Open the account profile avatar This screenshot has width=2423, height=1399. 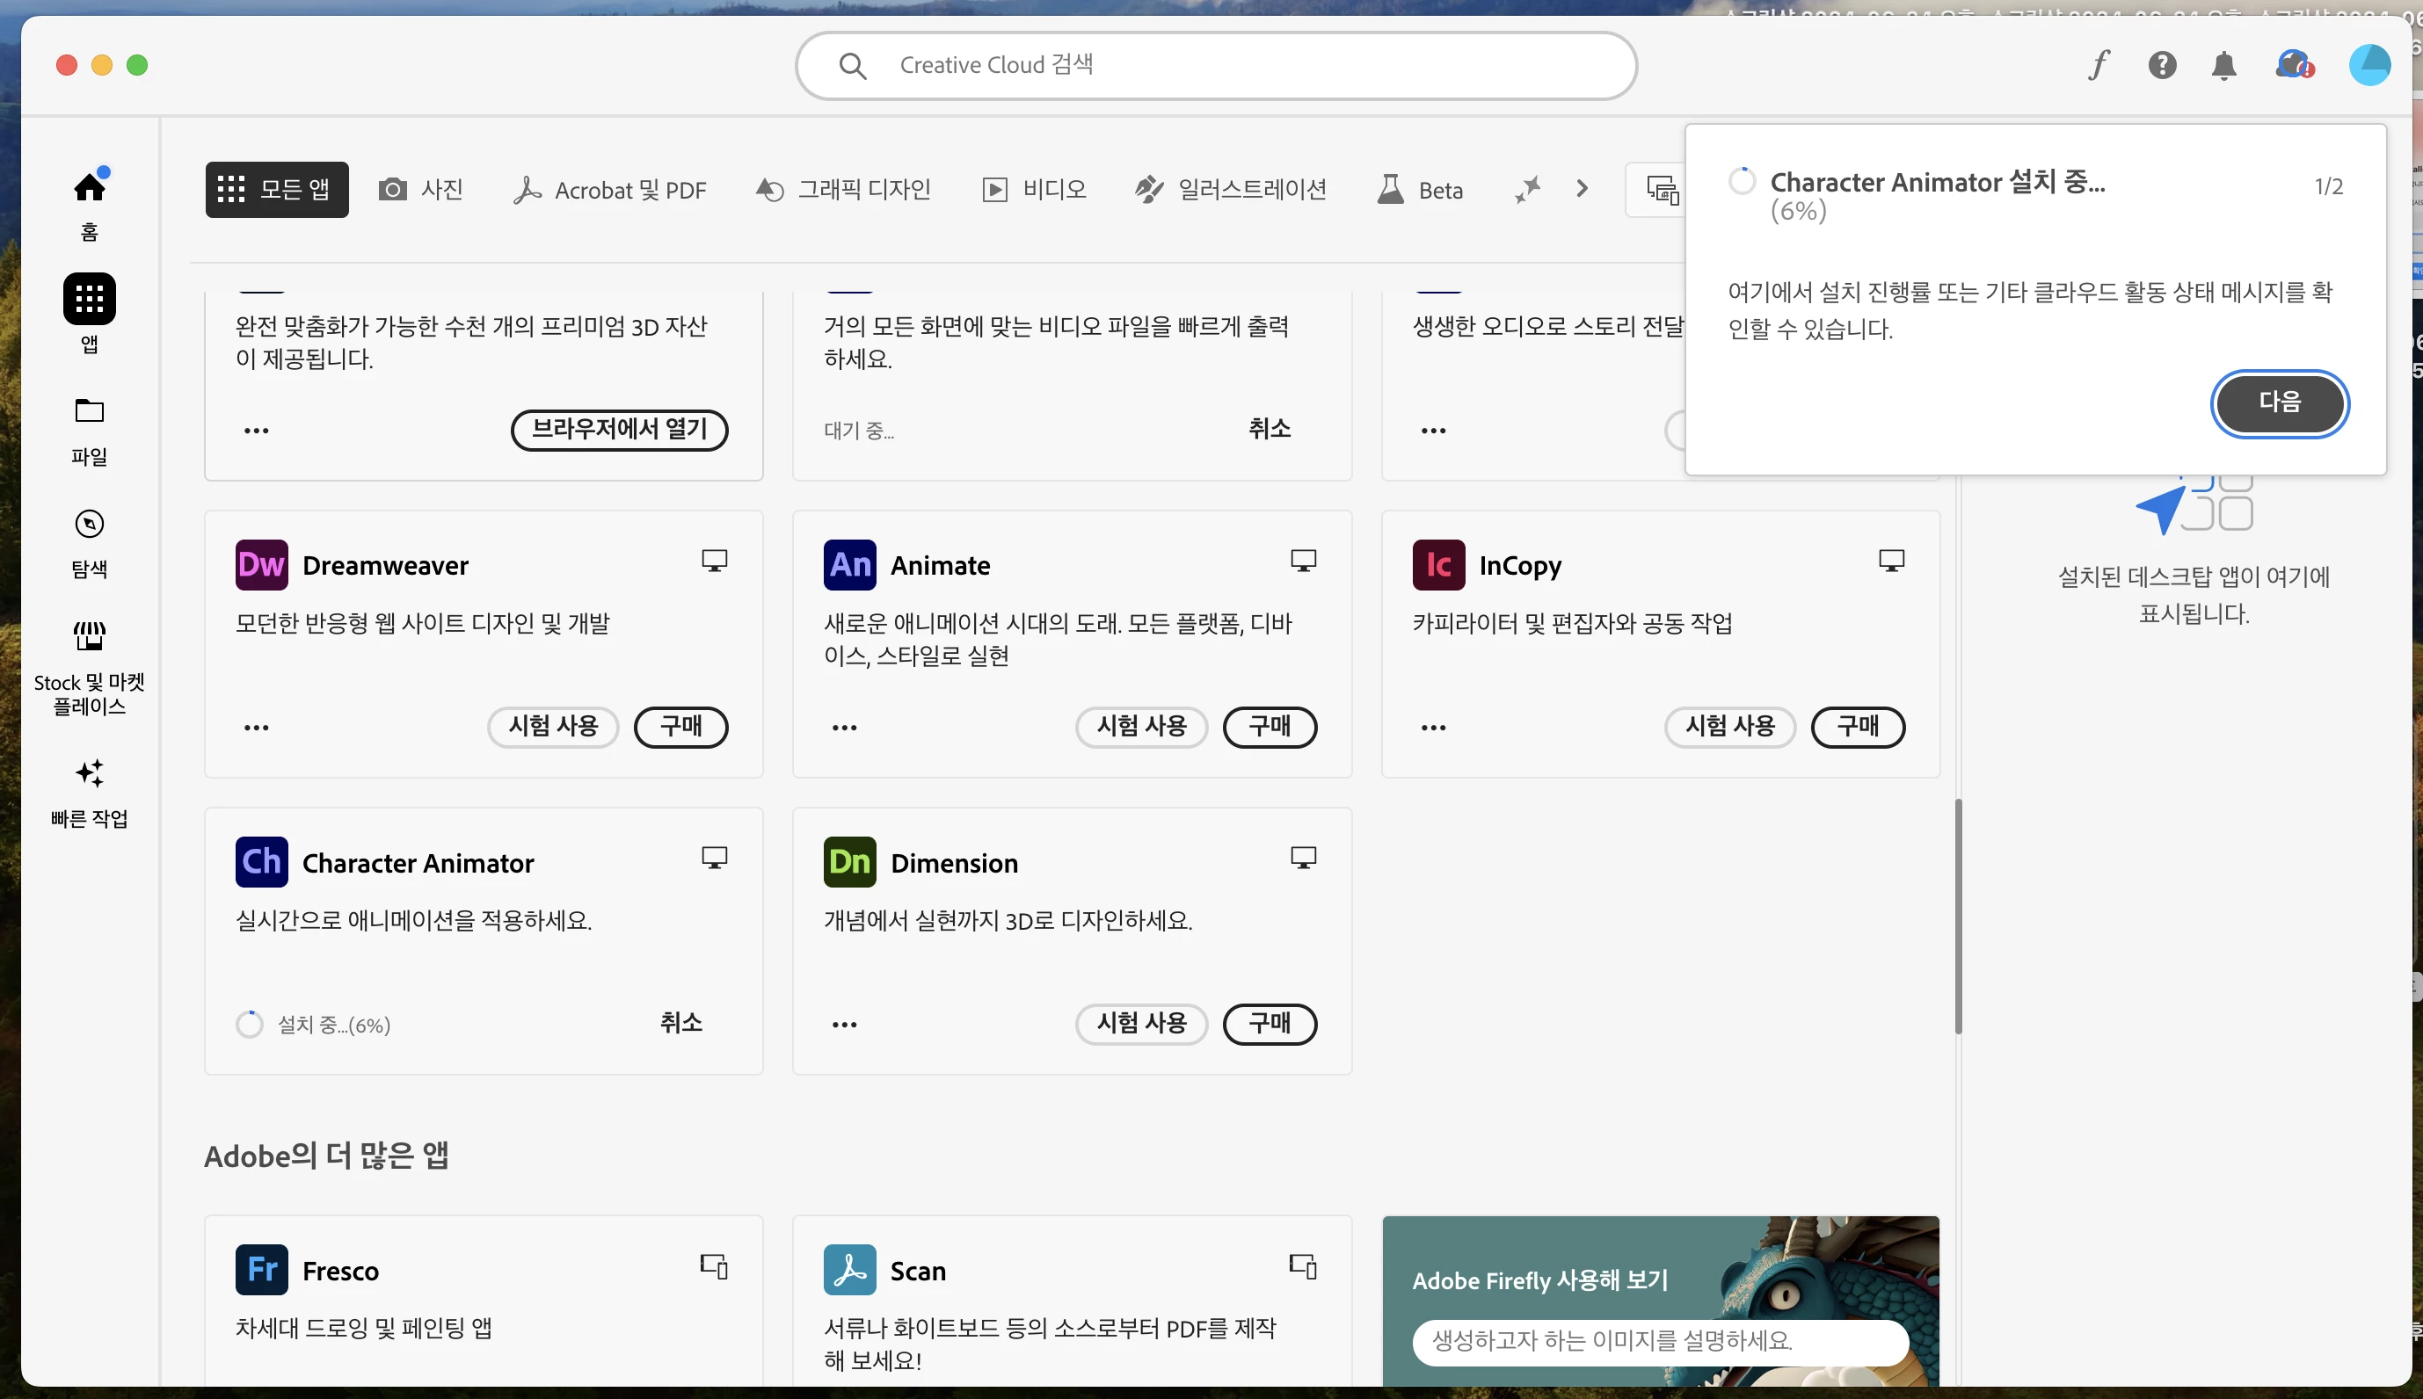2369,64
